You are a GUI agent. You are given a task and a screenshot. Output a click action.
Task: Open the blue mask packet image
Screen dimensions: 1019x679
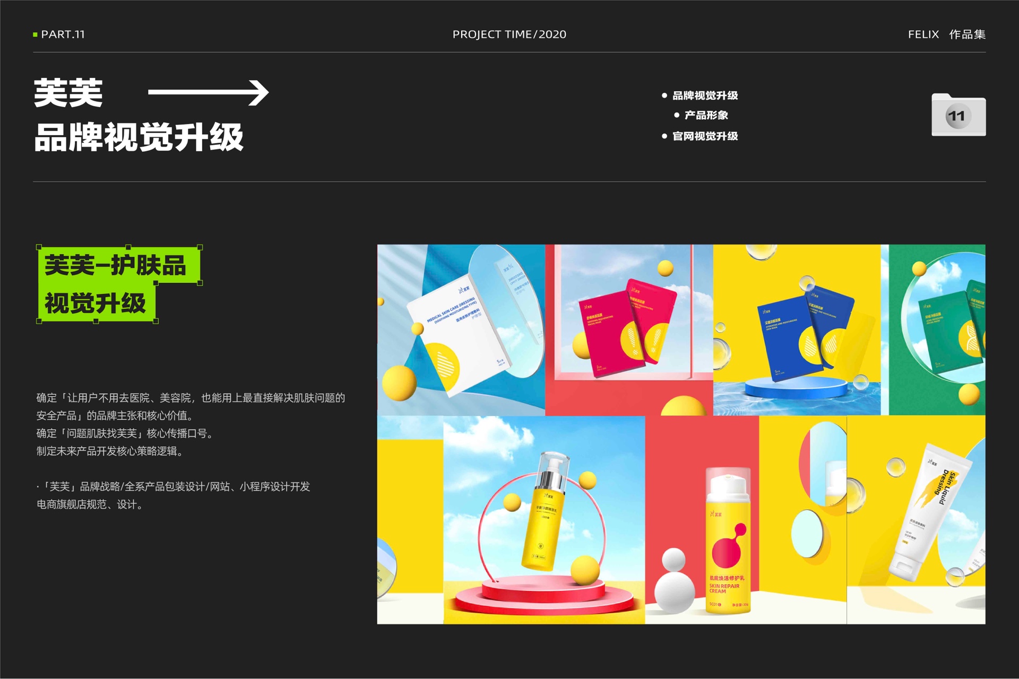point(797,330)
